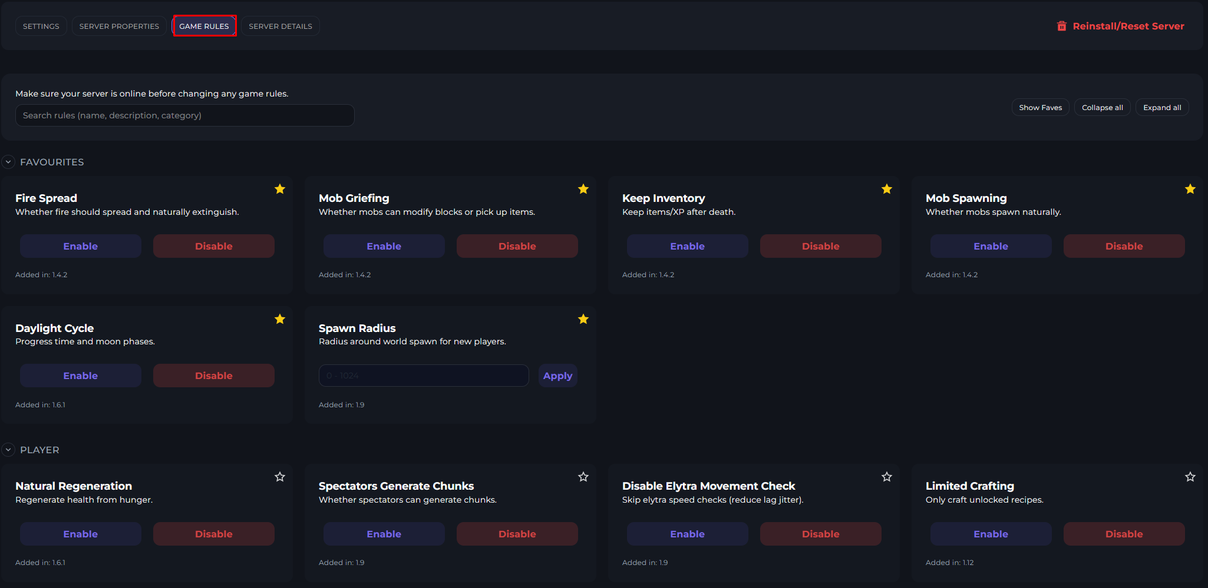
Task: Click the Spawn Radius value input field
Action: click(x=423, y=376)
